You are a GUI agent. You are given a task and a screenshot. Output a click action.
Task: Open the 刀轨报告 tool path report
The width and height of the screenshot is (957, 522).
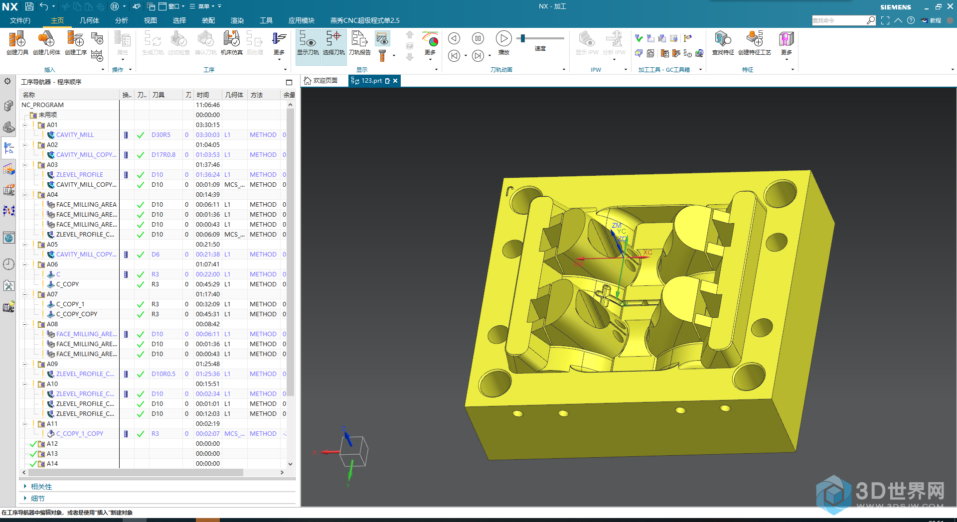(359, 43)
